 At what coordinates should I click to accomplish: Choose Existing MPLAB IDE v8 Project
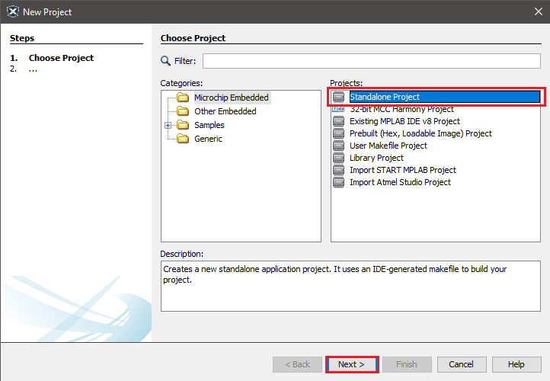[x=405, y=121]
